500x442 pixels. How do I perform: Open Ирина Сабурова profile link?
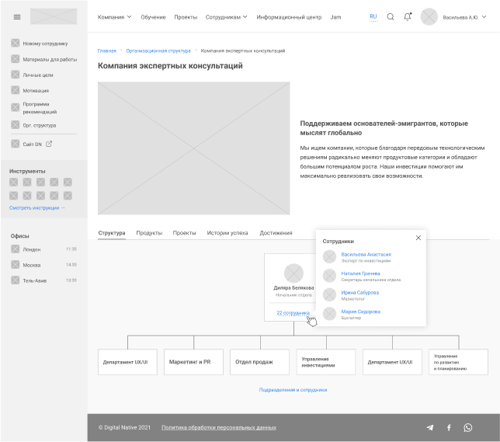click(360, 293)
